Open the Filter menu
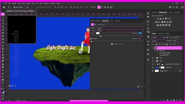 33,3
